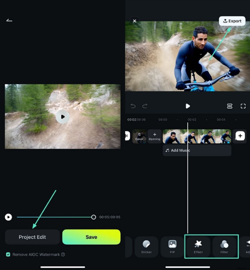Click the undo arrow
250x270 pixels.
click(132, 106)
